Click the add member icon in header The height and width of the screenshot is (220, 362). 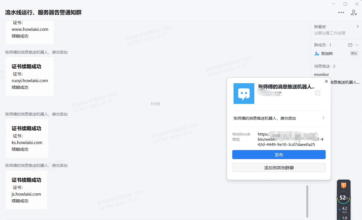tap(354, 12)
